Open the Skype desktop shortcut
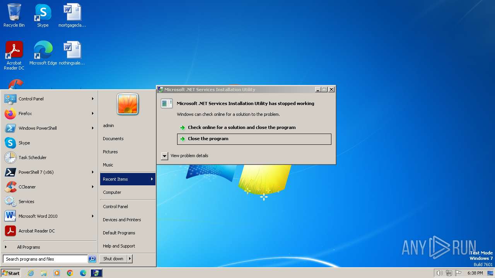495x278 pixels. coord(43,15)
